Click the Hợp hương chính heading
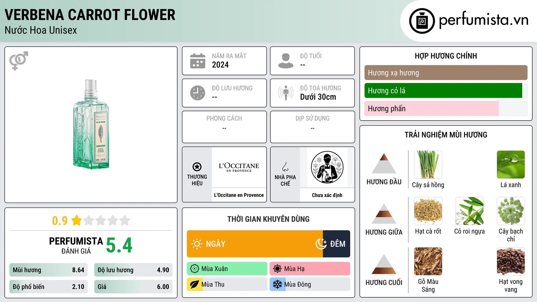Viewport: 537px width, 302px height. [x=446, y=56]
